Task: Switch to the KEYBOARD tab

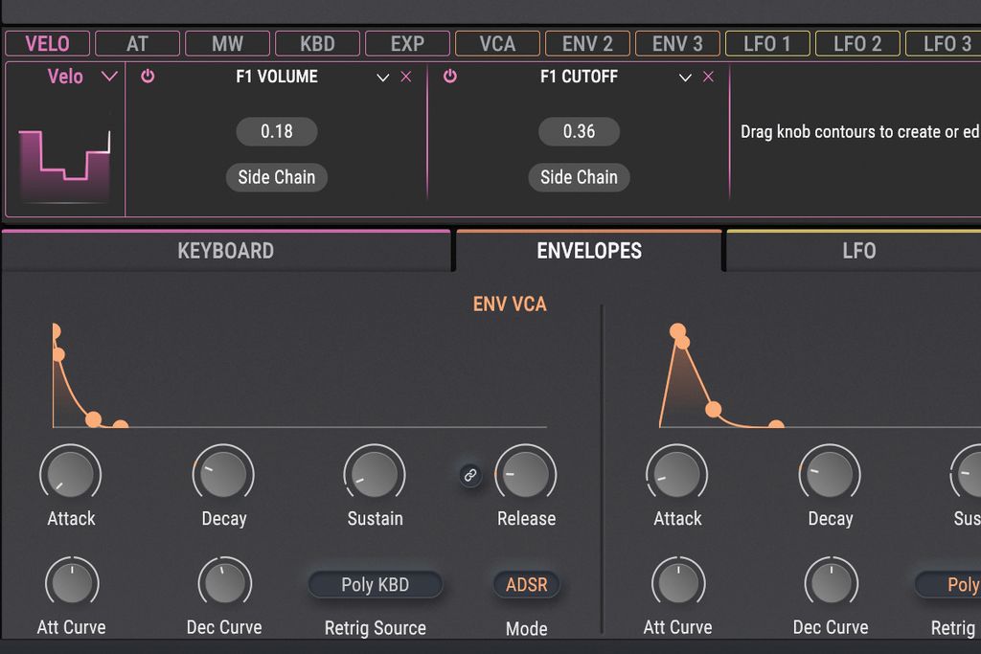Action: 225,250
